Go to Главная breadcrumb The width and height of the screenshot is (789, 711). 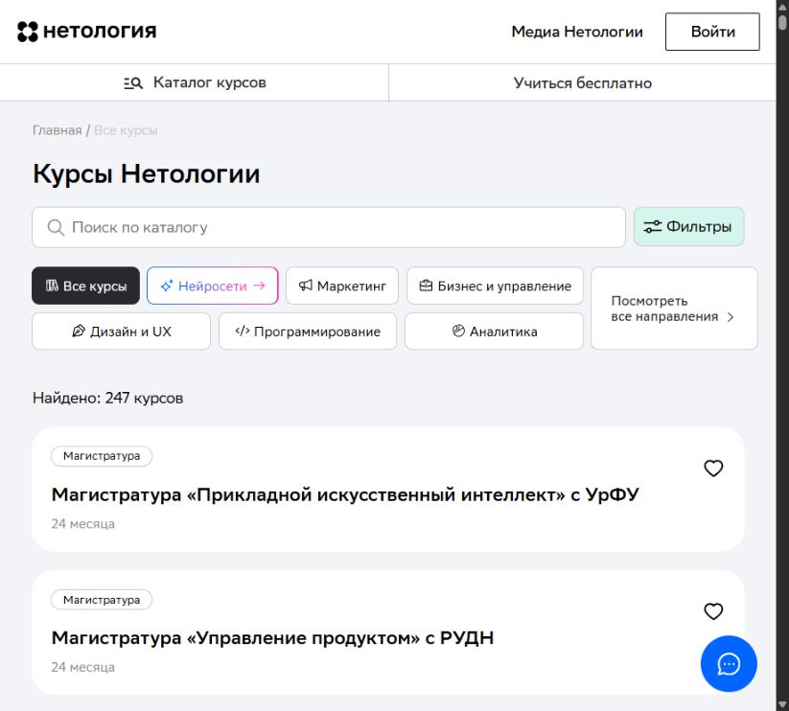pos(57,130)
